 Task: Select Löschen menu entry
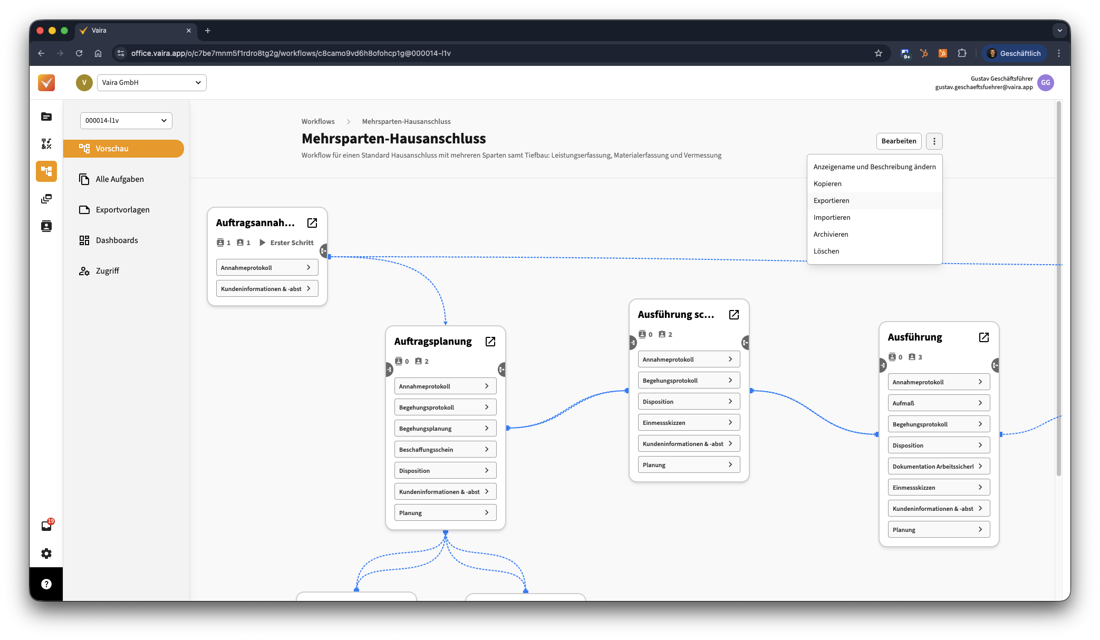point(826,251)
